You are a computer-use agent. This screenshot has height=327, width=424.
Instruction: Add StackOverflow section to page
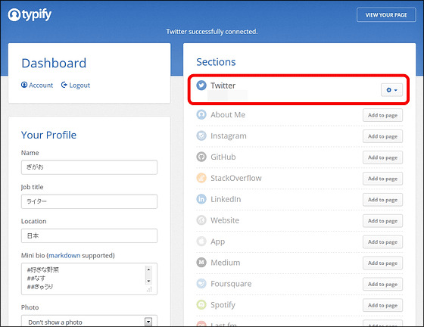point(382,179)
